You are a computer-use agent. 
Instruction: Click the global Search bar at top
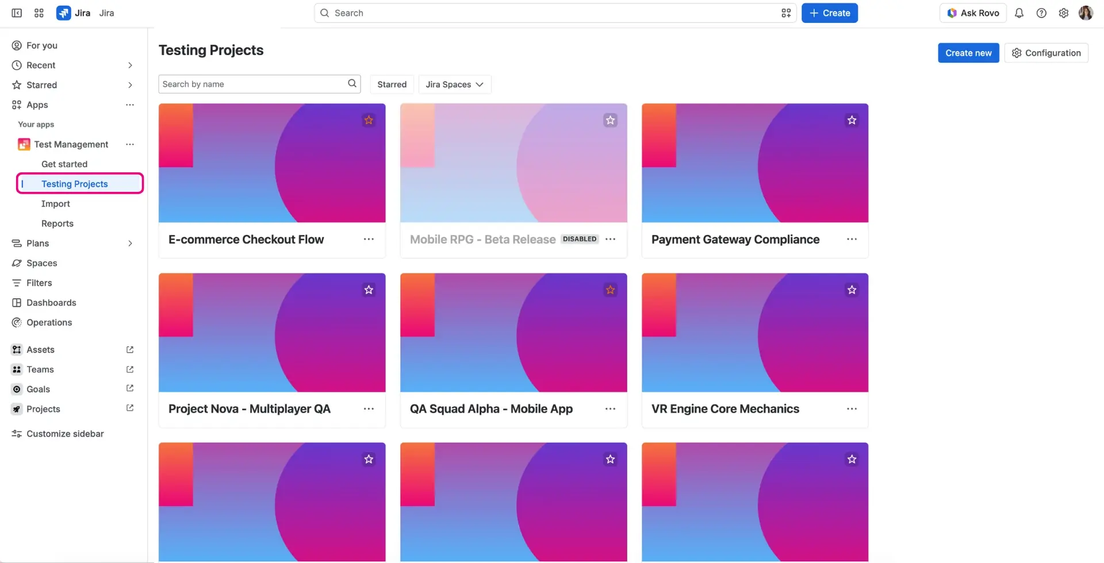[x=555, y=13]
